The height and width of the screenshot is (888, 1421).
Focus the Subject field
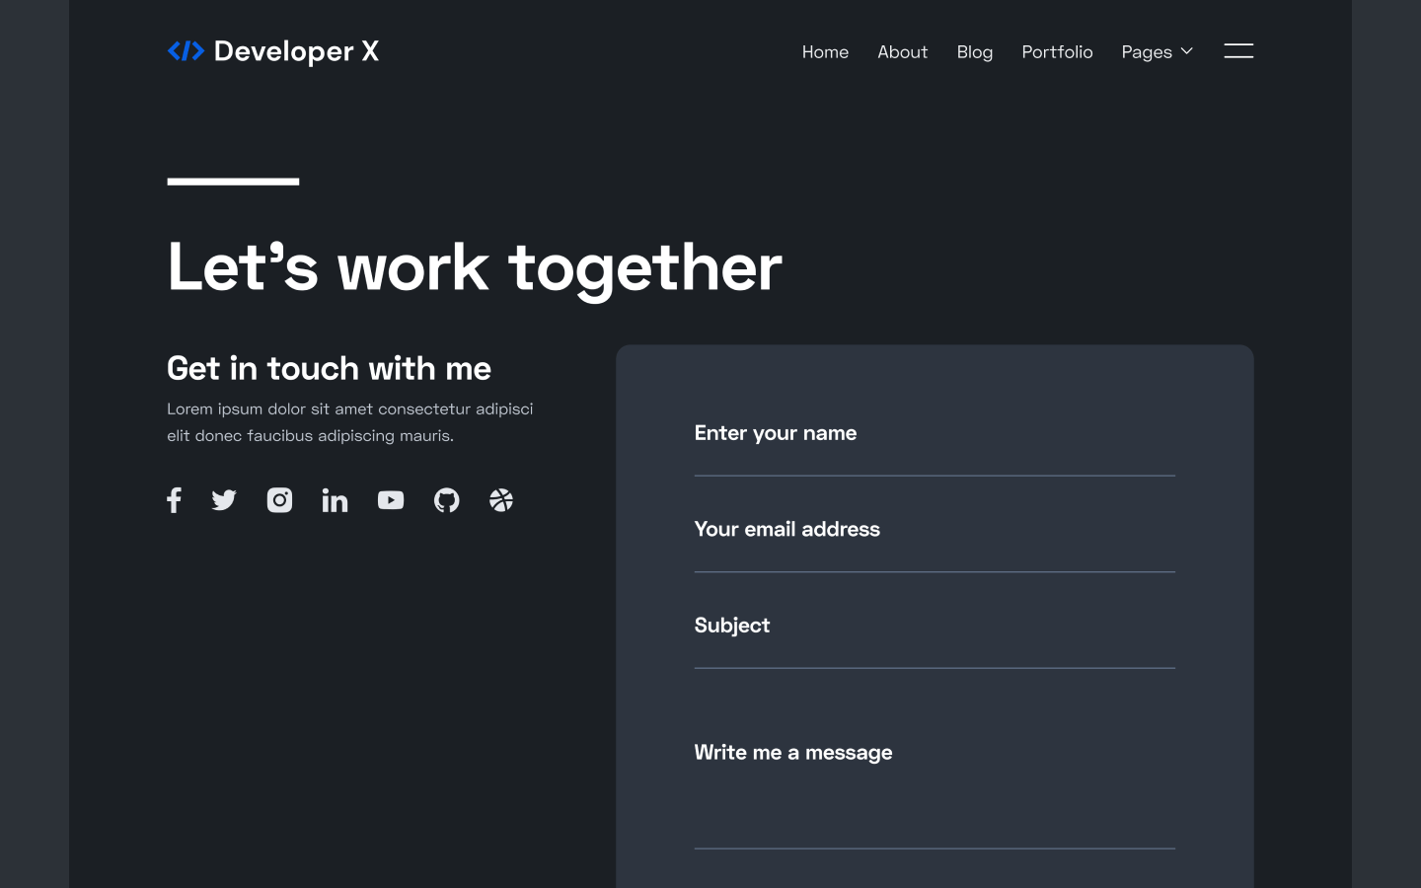pos(935,628)
